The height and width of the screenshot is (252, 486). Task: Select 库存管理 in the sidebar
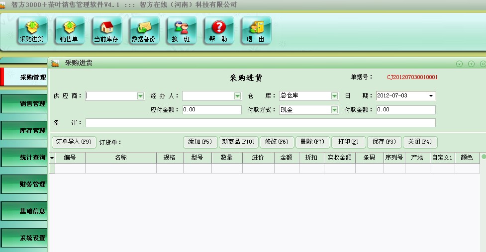[x=25, y=131]
